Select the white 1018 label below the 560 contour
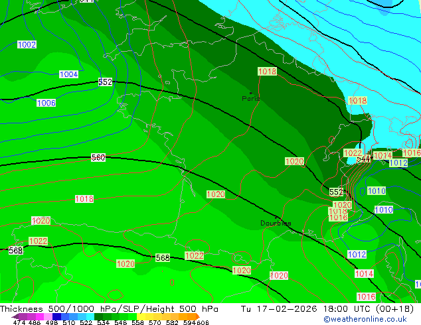Screen dimensions: 421x325 coord(84,199)
